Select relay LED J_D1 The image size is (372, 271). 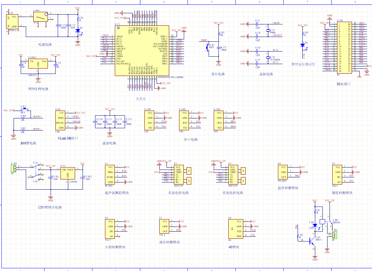click(315, 225)
